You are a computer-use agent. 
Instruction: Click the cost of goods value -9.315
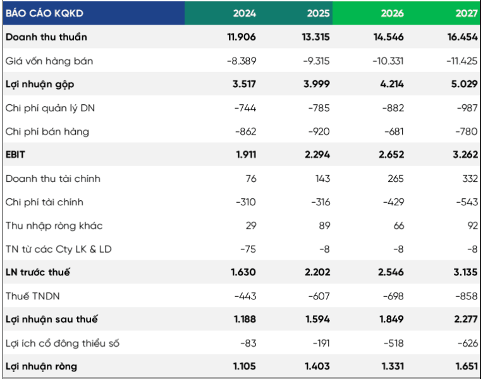(x=316, y=61)
